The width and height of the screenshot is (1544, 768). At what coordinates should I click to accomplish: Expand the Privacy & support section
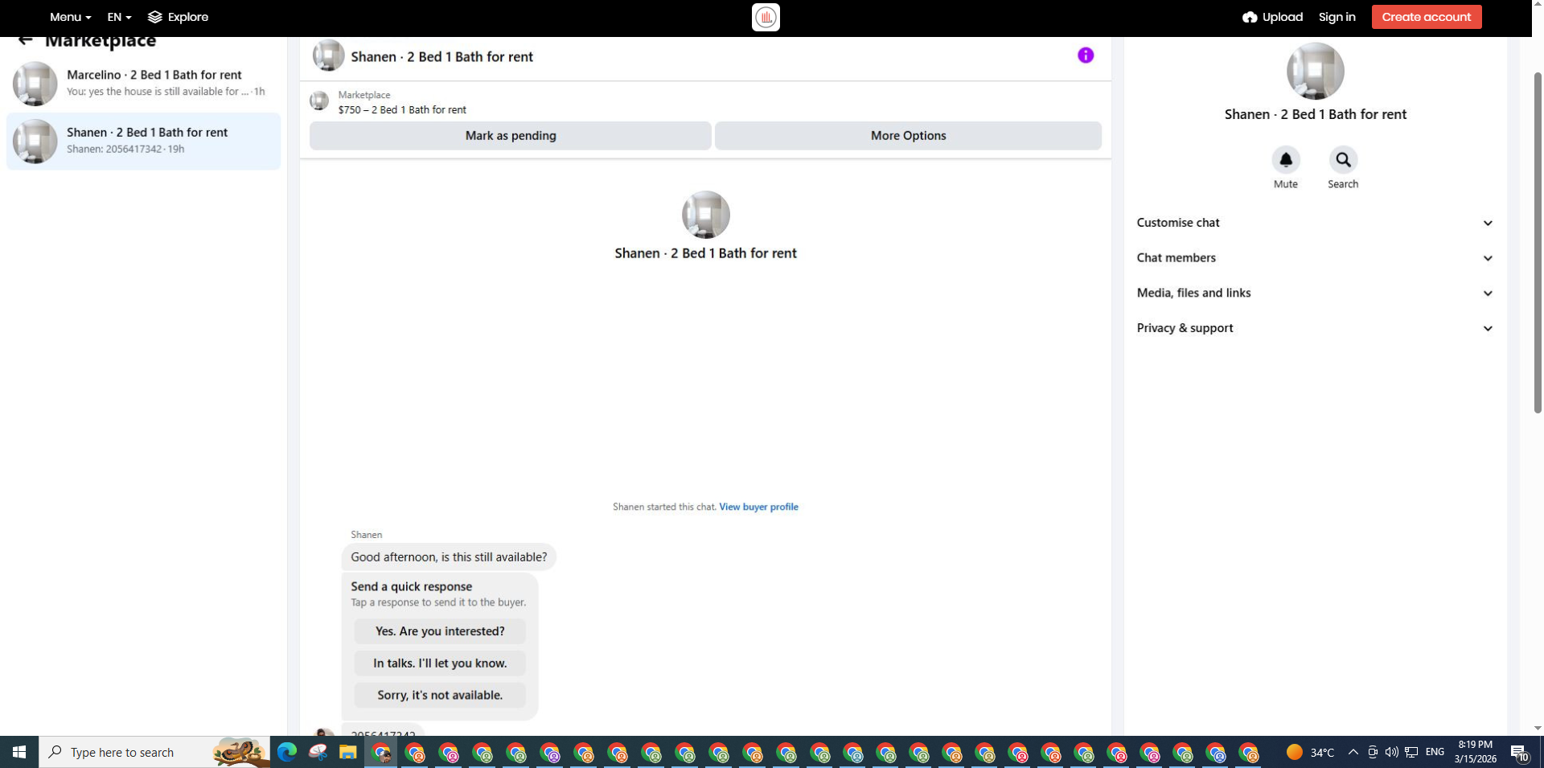click(1316, 328)
